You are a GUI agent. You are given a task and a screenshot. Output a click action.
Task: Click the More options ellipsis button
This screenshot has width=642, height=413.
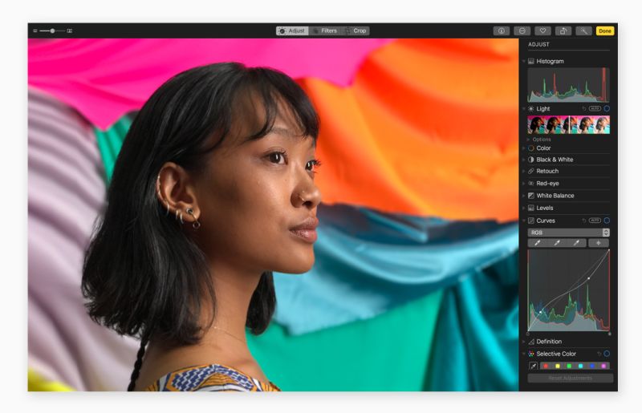[x=522, y=30]
